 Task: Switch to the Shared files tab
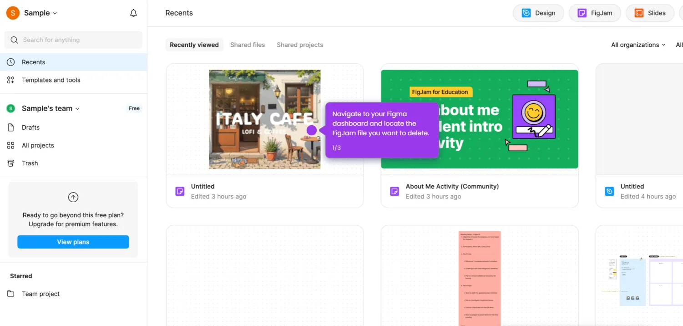pyautogui.click(x=248, y=45)
